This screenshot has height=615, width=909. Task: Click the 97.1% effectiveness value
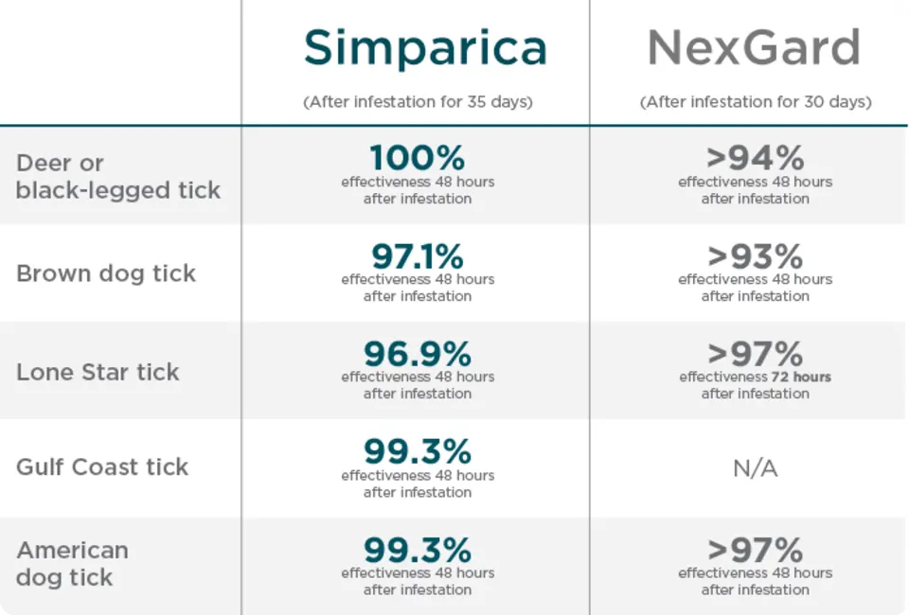[x=418, y=255]
